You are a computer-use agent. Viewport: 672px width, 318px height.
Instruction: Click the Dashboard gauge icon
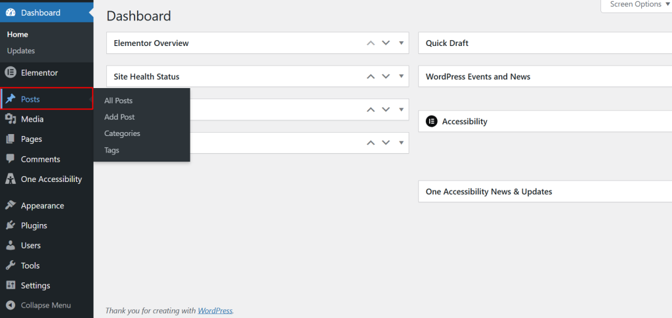[x=10, y=12]
